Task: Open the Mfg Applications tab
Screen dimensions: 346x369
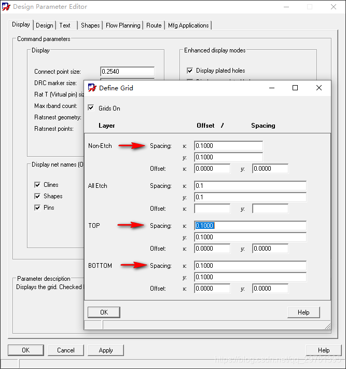Action: click(188, 25)
